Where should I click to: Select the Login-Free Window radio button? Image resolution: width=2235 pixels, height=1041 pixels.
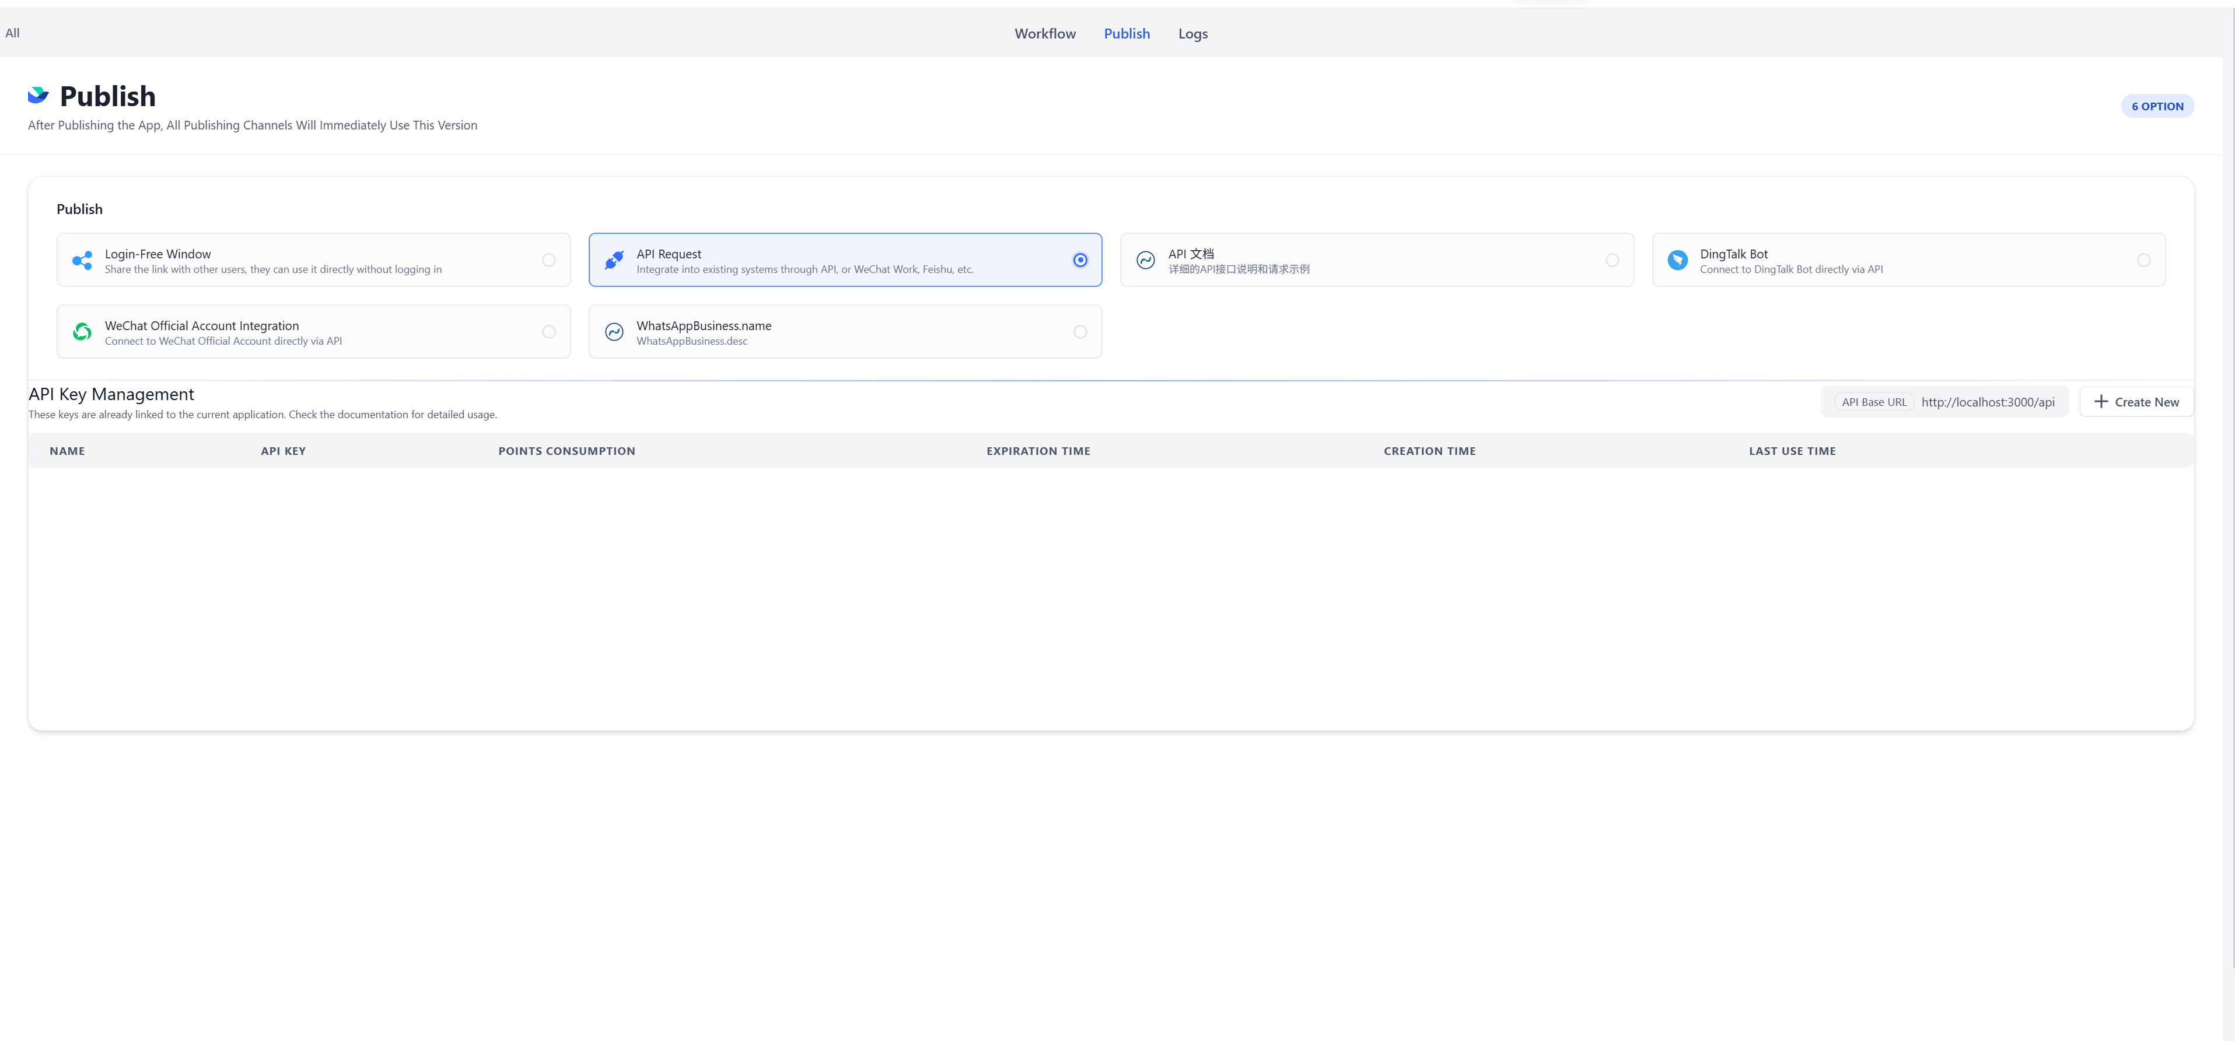(x=548, y=260)
